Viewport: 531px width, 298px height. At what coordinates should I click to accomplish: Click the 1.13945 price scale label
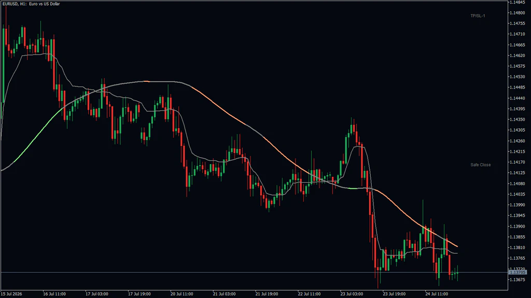pyautogui.click(x=517, y=216)
